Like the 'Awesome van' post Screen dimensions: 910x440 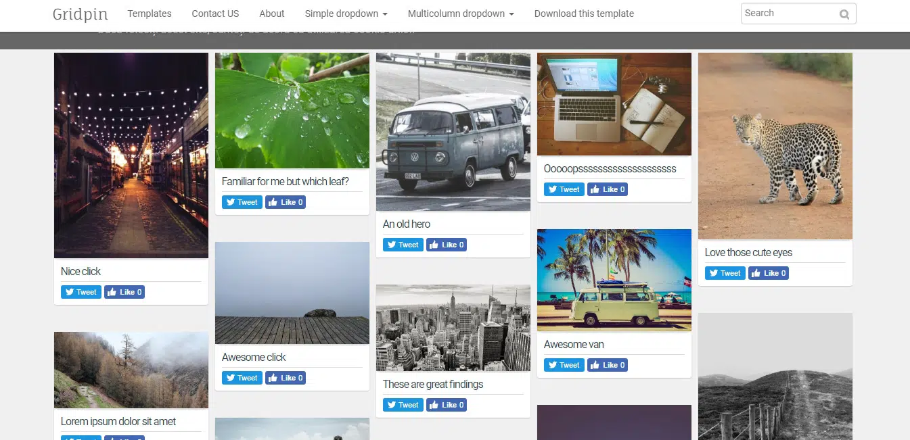pos(608,365)
